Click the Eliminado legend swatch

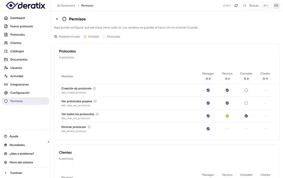pos(104,37)
